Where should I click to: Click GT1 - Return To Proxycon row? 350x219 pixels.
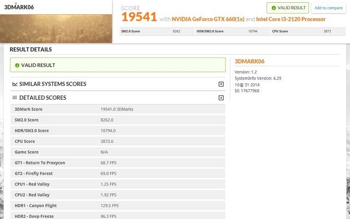pos(118,163)
